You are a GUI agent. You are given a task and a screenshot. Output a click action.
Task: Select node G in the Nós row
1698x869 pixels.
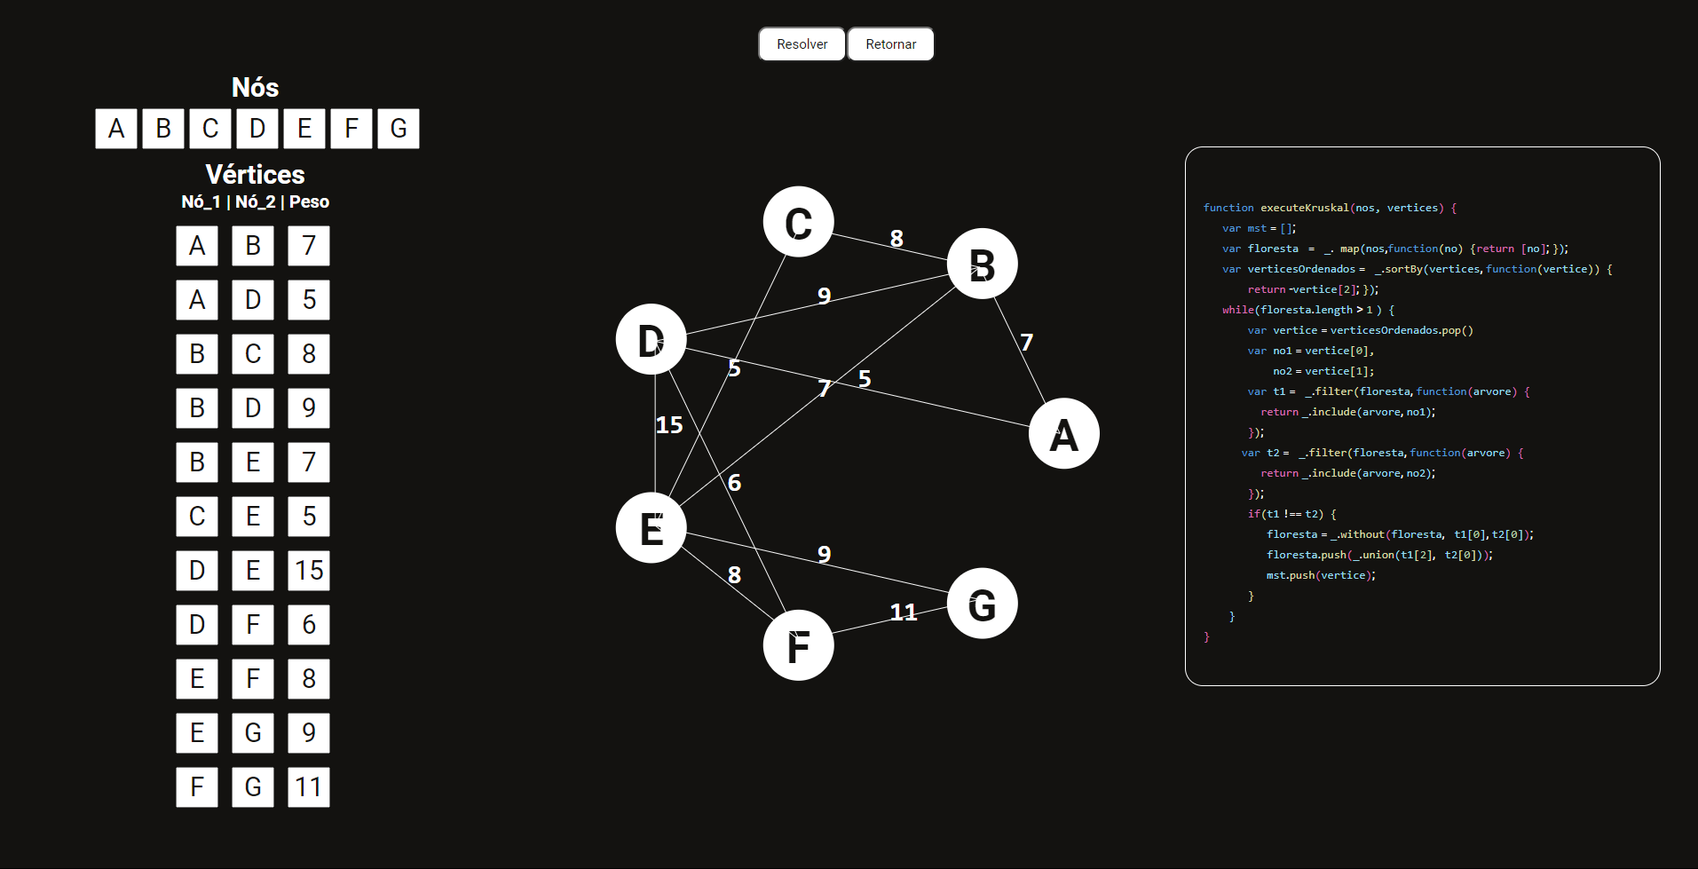pyautogui.click(x=398, y=128)
